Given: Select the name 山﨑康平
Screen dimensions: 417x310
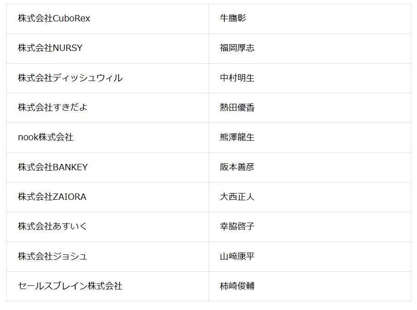Looking at the screenshot, I should [x=237, y=256].
